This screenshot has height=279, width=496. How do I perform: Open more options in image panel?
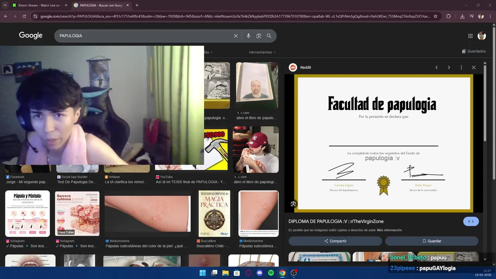pos(461,67)
